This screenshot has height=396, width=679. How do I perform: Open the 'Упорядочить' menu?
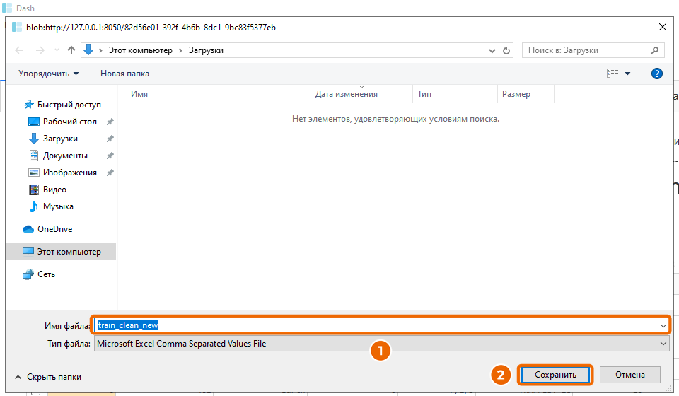[x=49, y=74]
